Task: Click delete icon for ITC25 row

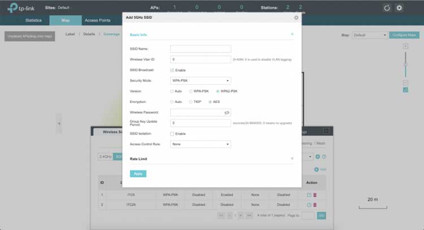Action: point(315,204)
